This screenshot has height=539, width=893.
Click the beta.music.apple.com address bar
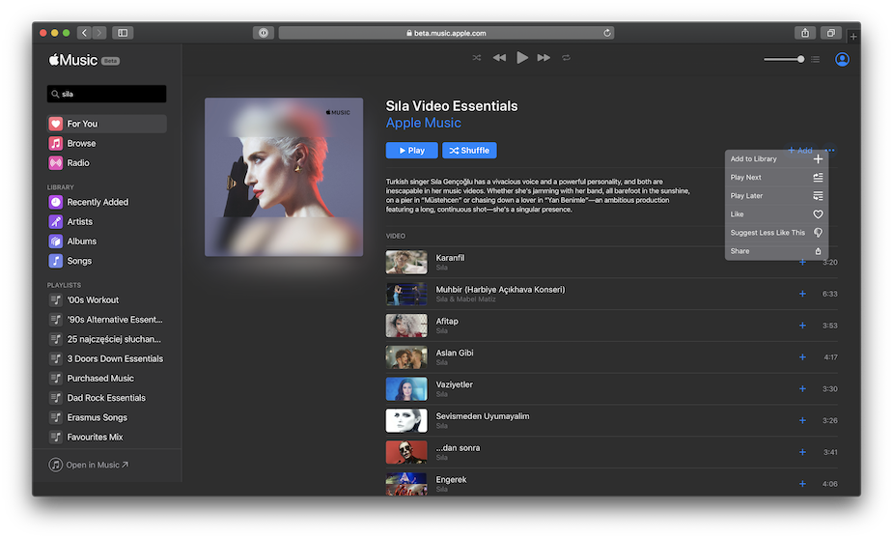[446, 33]
